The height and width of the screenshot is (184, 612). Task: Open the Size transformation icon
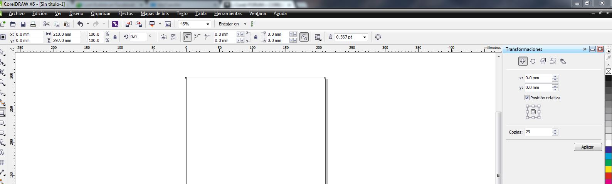pos(553,61)
